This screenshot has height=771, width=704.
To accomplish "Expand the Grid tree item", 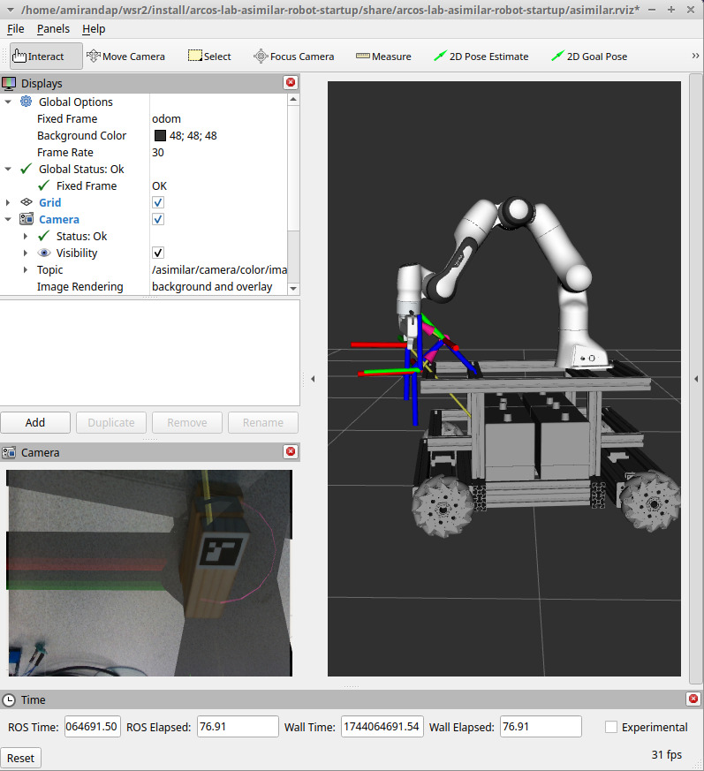I will (x=8, y=203).
